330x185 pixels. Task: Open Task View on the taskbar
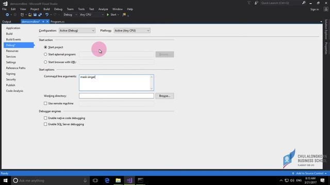pyautogui.click(x=95, y=180)
